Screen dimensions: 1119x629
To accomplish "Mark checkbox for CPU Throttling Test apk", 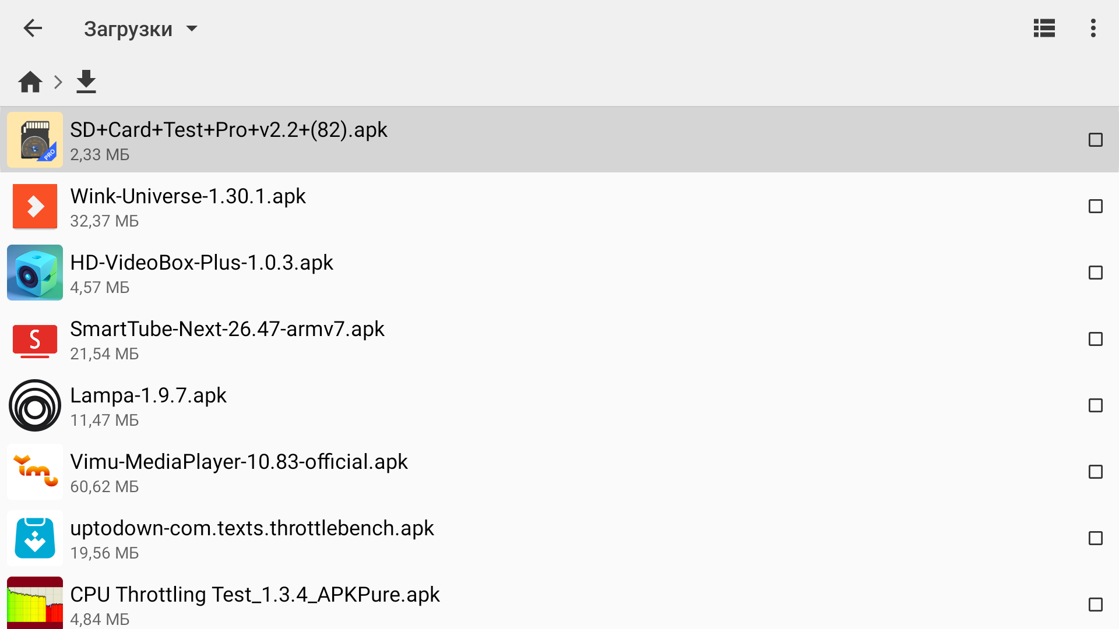I will (x=1095, y=605).
